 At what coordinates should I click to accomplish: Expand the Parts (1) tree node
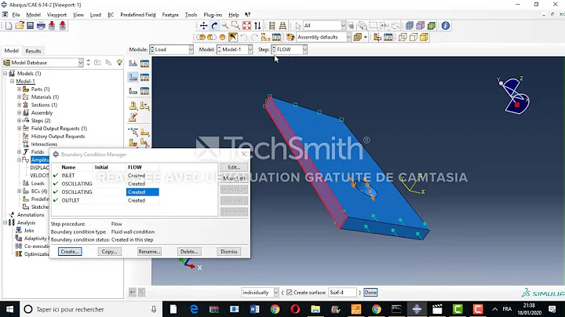19,89
